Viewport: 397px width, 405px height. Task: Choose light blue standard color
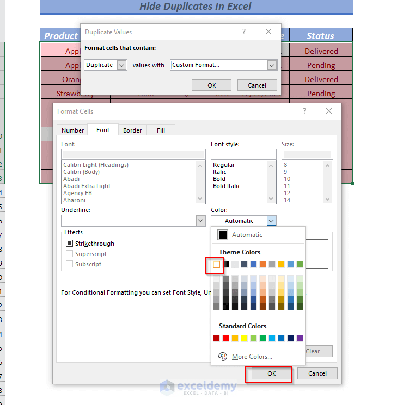[x=272, y=338]
